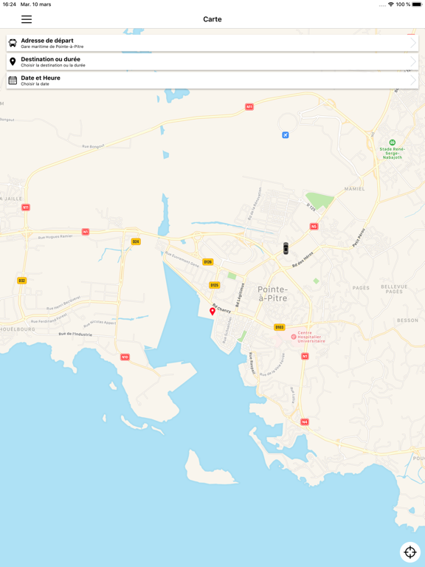Open the hamburger menu
Screen dimensions: 425x567
(x=27, y=19)
